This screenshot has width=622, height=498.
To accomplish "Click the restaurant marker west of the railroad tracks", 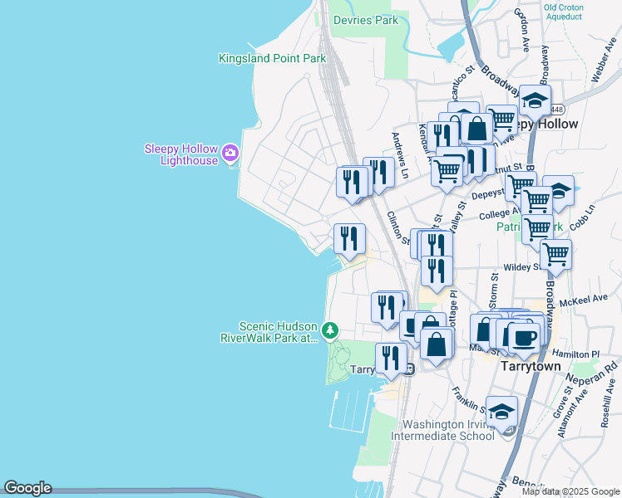I will 352,183.
